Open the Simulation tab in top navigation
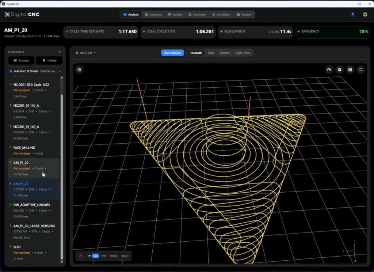Screen dimensions: 374x272 click(221, 15)
